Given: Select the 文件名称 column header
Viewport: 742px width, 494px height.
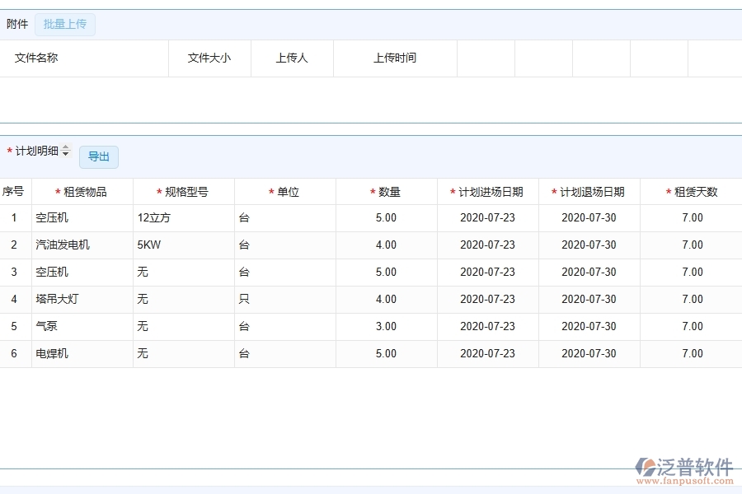Looking at the screenshot, I should 36,58.
